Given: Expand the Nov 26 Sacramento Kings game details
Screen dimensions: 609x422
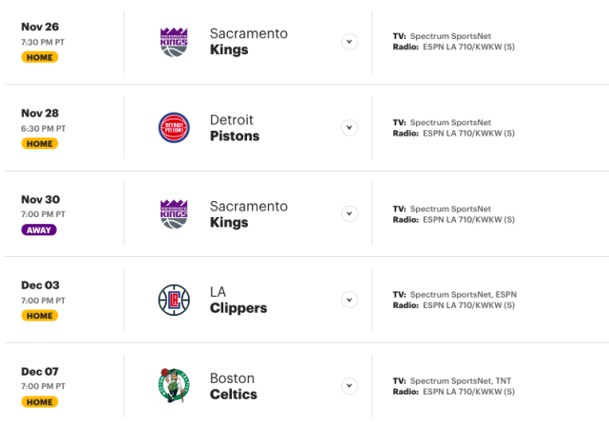Looking at the screenshot, I should [350, 42].
